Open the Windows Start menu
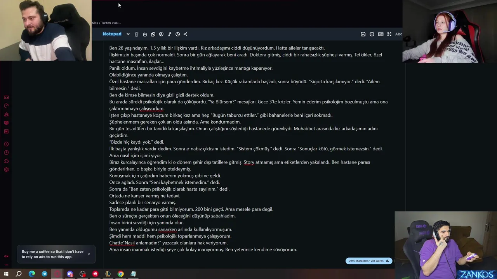This screenshot has width=497, height=279. click(x=6, y=274)
